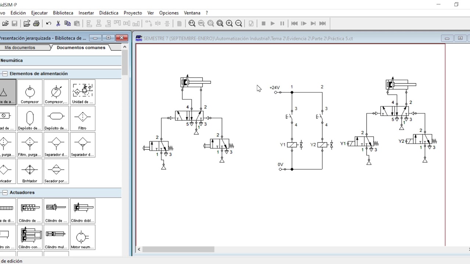This screenshot has width=470, height=264.
Task: Click the Y1 relay coil in electrical circuit
Action: click(292, 145)
